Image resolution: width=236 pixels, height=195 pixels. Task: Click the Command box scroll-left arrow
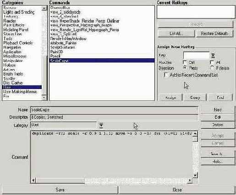pos(33,180)
